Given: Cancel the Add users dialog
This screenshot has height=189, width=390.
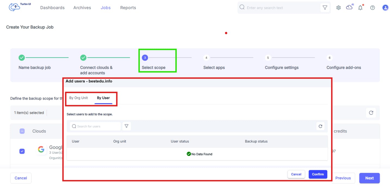Looking at the screenshot, I should pyautogui.click(x=296, y=174).
